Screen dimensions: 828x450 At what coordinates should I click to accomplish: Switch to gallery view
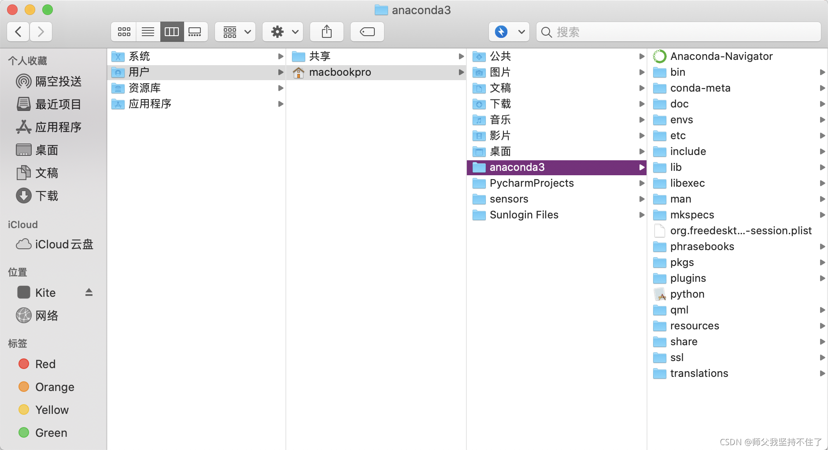tap(195, 32)
